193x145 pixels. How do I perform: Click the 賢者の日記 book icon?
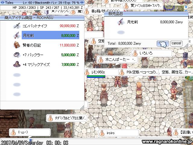pos(17,45)
